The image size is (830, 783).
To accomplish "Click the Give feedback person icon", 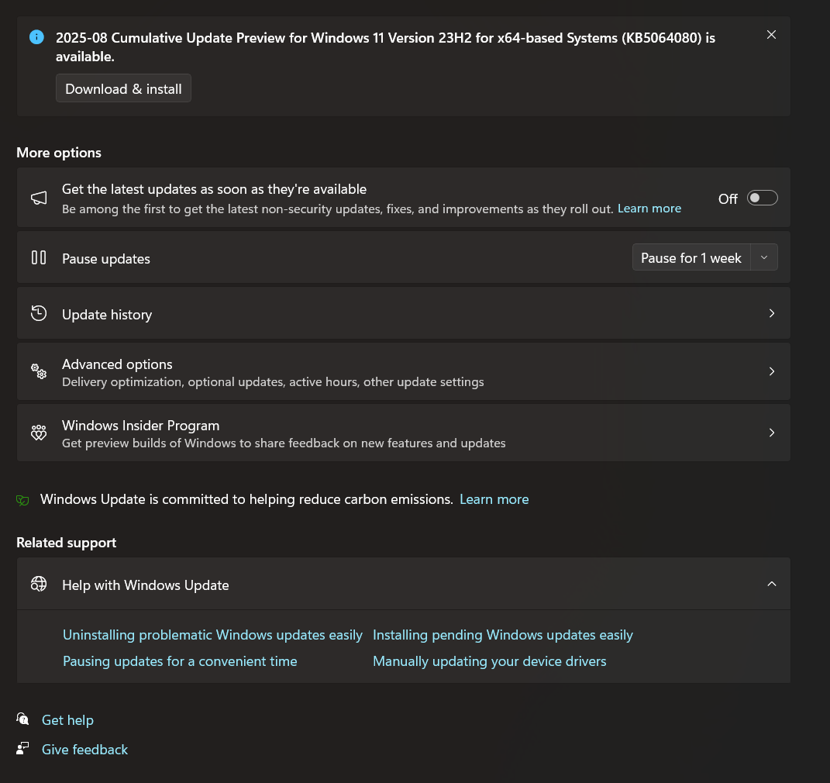I will [22, 748].
